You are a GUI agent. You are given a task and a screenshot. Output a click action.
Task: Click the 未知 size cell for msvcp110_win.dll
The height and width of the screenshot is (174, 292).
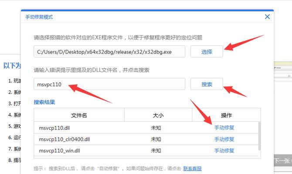click(x=156, y=151)
